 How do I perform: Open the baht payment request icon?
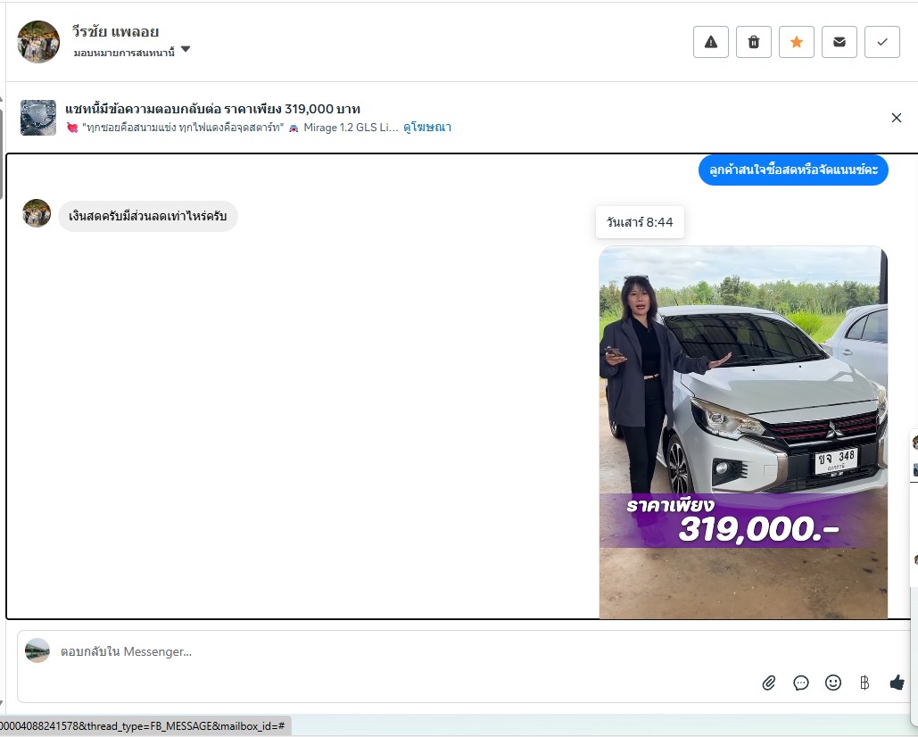tap(864, 683)
